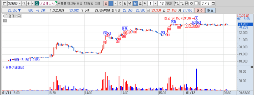254x95 pixels.
Task: Select the 틱 (tick) period tab
Action: coord(145,3)
